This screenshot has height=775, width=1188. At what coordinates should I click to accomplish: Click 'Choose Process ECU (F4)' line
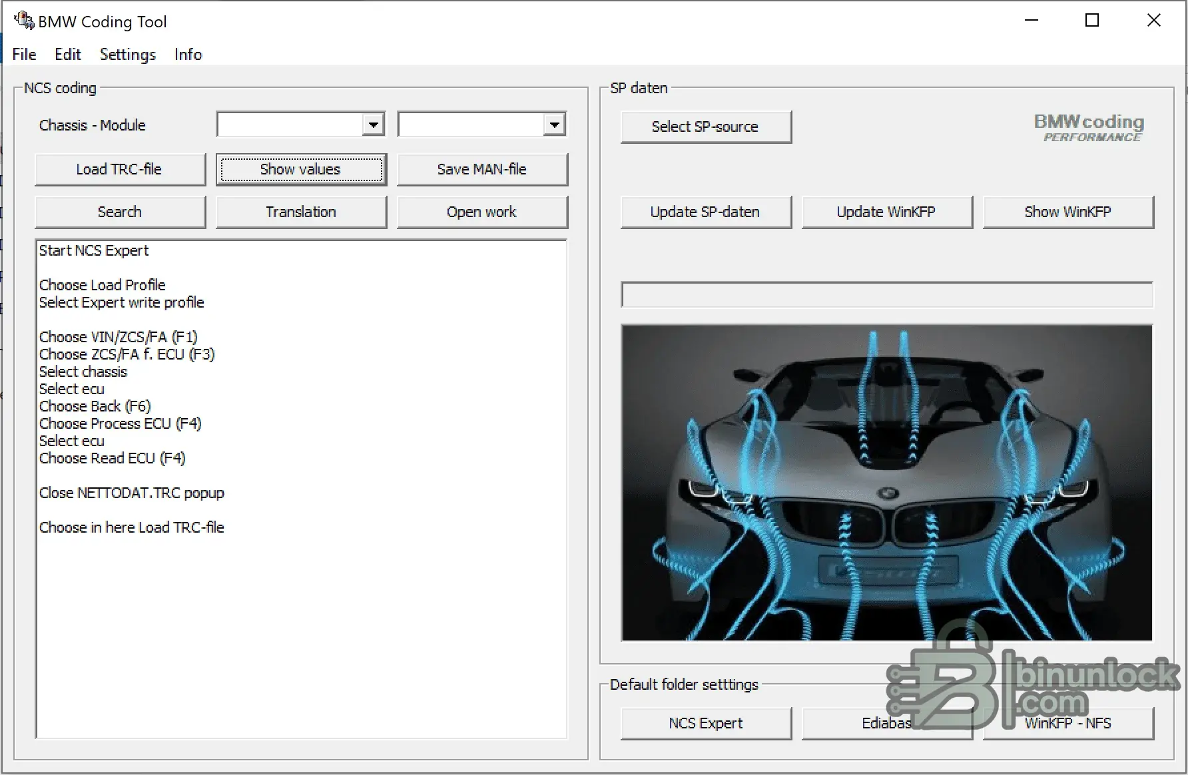(120, 423)
